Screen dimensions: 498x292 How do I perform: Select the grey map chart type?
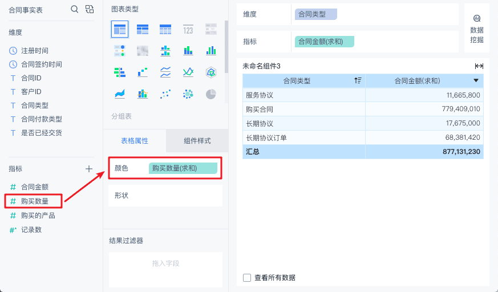coord(143,51)
